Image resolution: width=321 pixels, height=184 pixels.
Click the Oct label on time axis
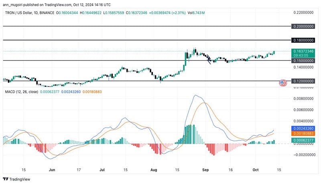256,170
